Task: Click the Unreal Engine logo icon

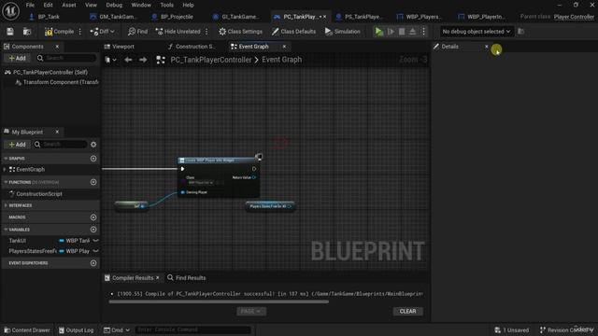Action: coord(10,10)
